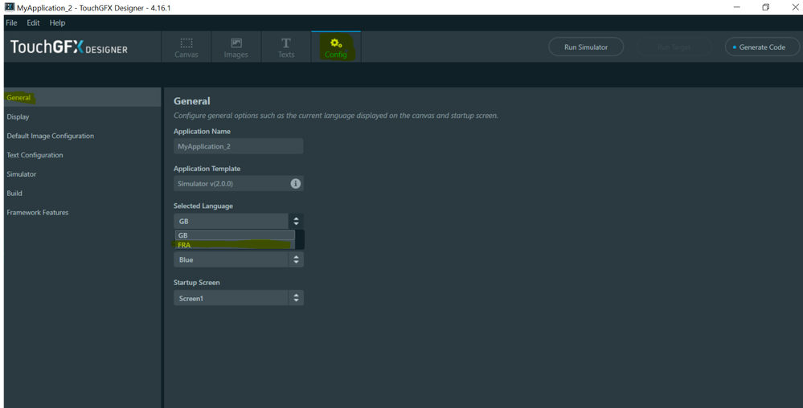Select General in the config sidebar

click(x=83, y=97)
